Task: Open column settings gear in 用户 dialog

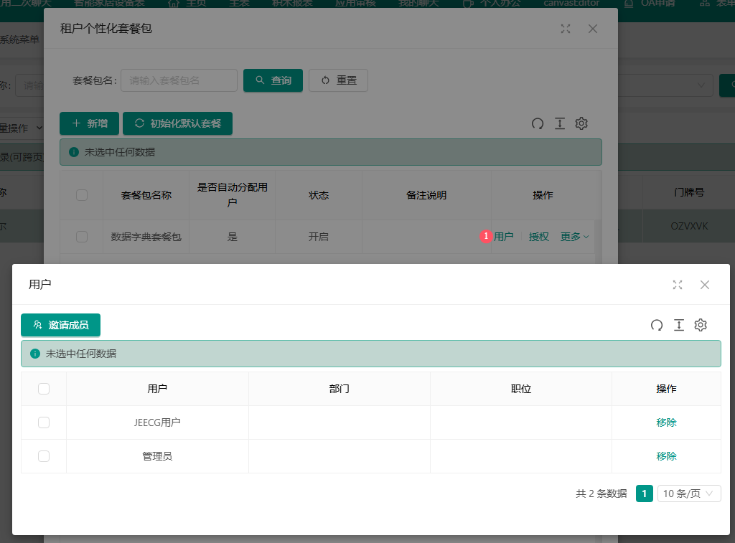Action: click(701, 326)
